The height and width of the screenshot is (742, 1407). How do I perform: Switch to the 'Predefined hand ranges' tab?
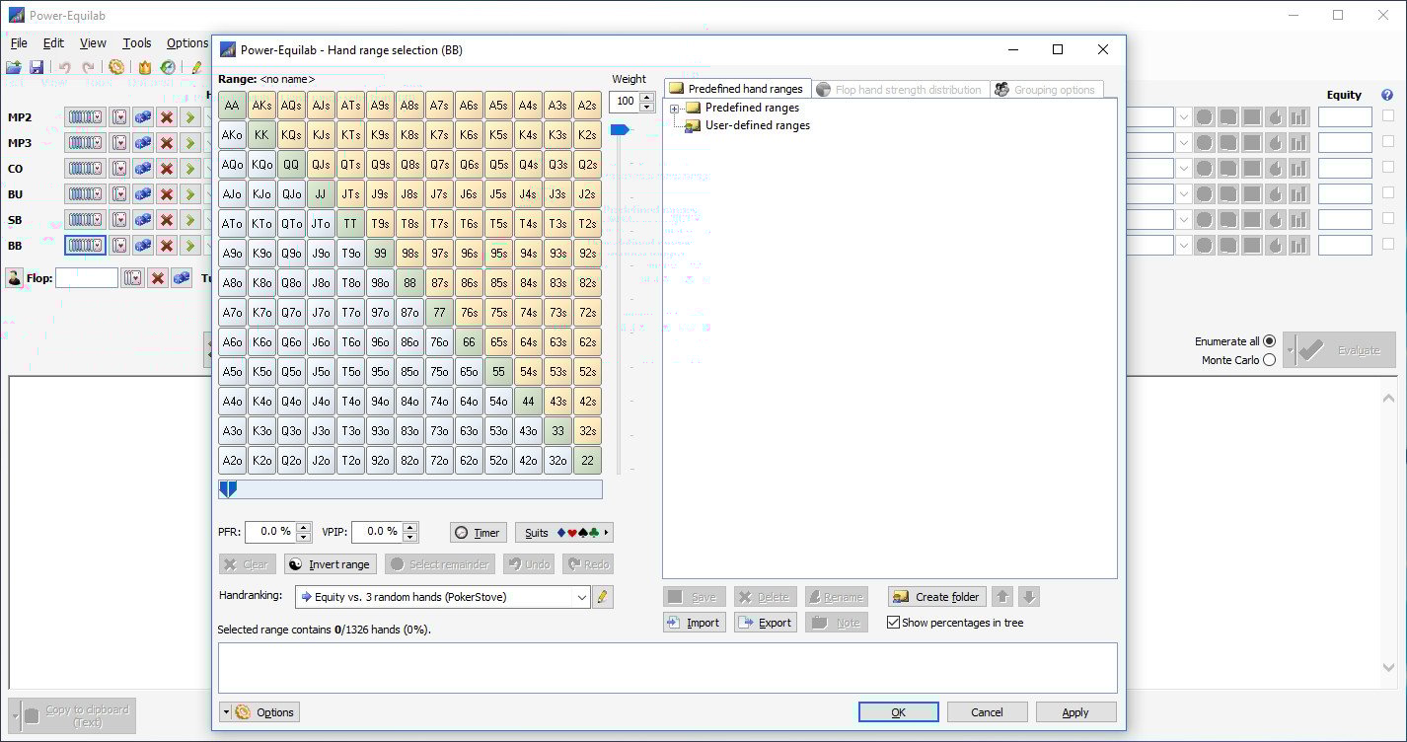point(737,87)
